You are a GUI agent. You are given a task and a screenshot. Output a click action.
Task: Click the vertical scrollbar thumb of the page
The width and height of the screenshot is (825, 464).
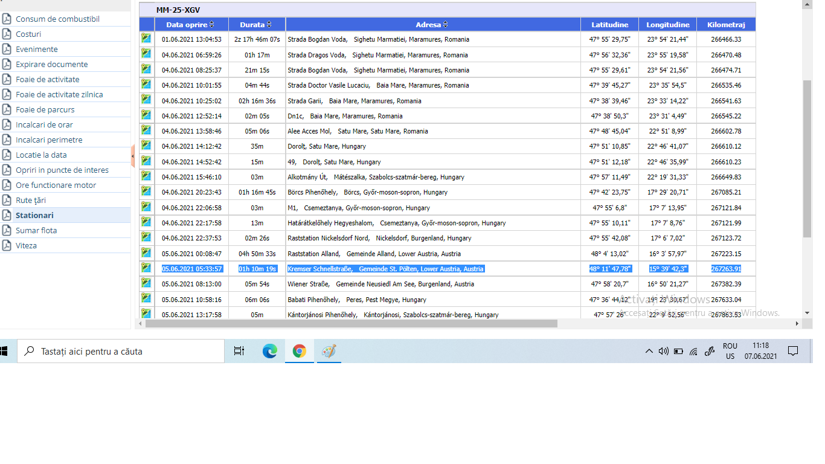point(807,157)
